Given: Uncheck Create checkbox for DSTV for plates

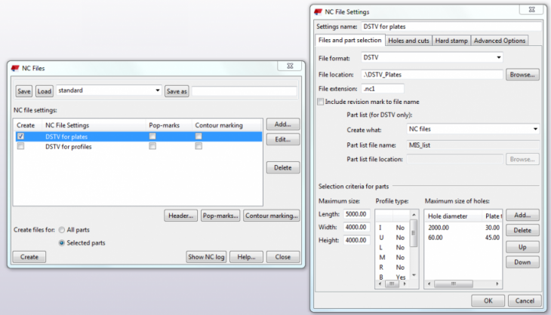Looking at the screenshot, I should pos(20,136).
